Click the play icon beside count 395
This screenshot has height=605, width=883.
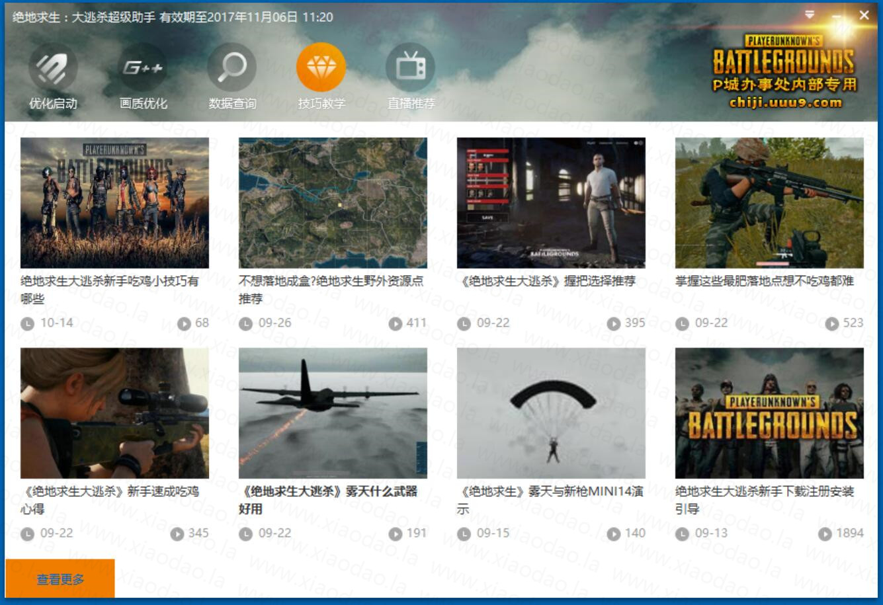point(614,323)
